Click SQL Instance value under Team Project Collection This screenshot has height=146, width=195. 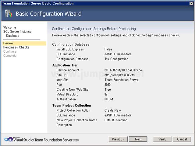pyautogui.click(x=118, y=115)
